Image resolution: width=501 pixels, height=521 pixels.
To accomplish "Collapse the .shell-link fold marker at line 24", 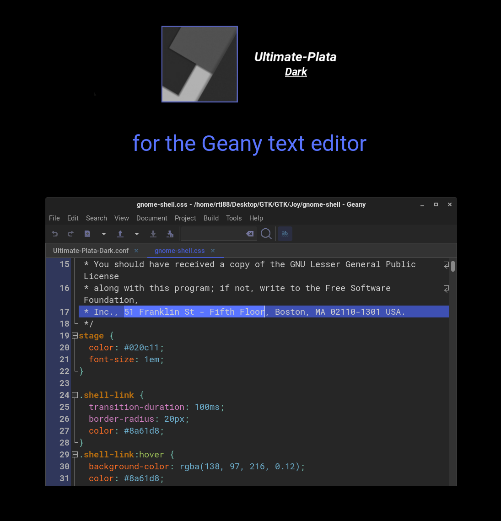I will click(x=75, y=395).
